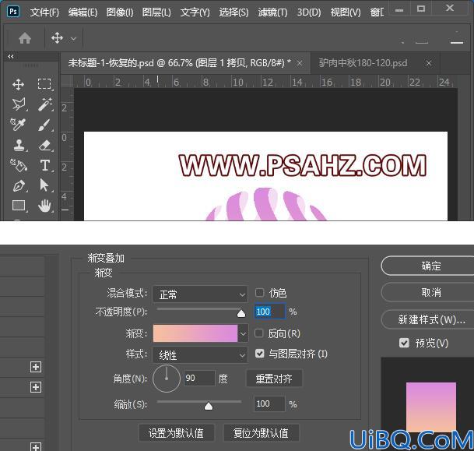
Task: Open the 3D(D) menu
Action: pyautogui.click(x=309, y=12)
